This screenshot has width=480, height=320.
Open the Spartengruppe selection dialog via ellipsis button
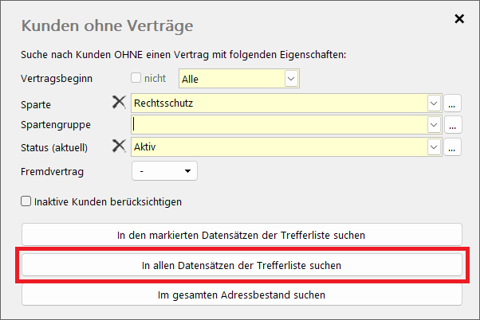click(x=453, y=125)
